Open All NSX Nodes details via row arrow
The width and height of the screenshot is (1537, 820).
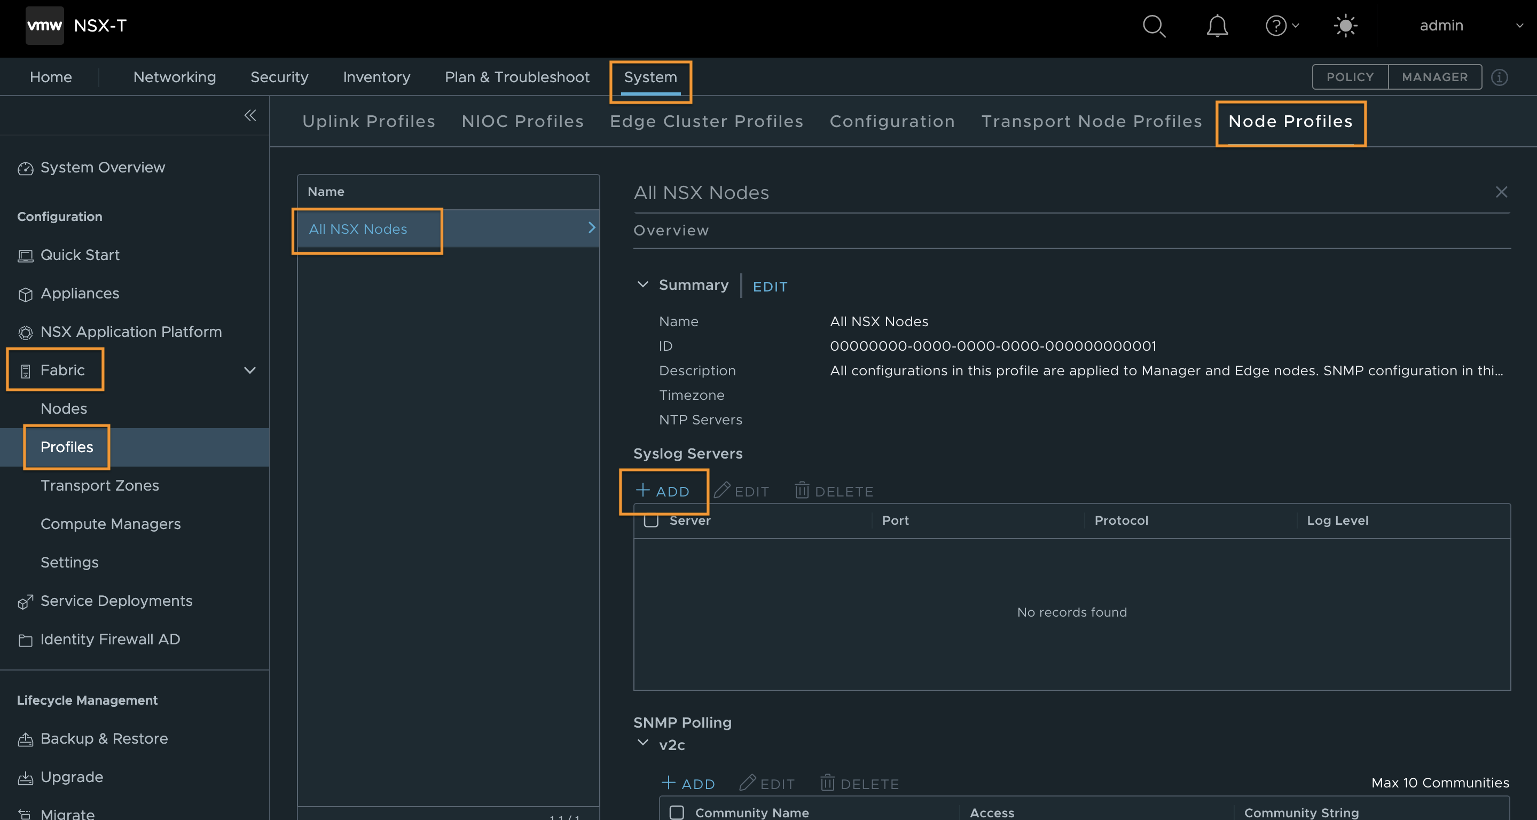(591, 228)
